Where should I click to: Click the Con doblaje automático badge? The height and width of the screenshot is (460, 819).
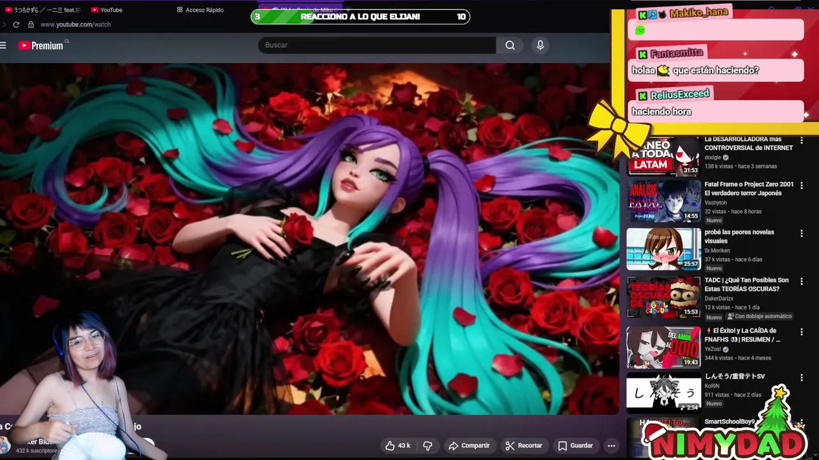point(759,316)
